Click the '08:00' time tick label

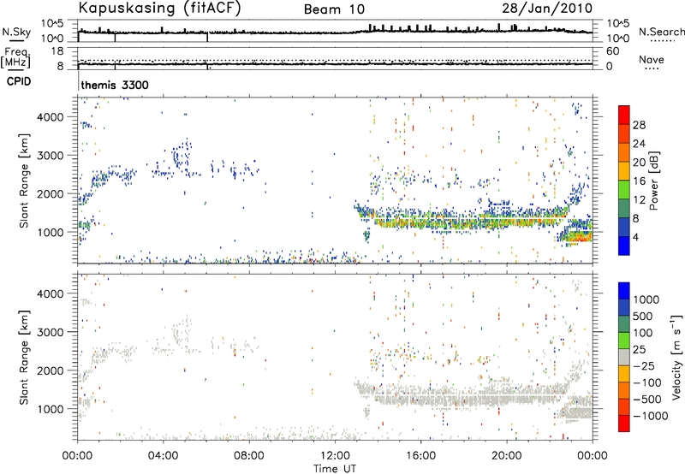click(x=249, y=456)
